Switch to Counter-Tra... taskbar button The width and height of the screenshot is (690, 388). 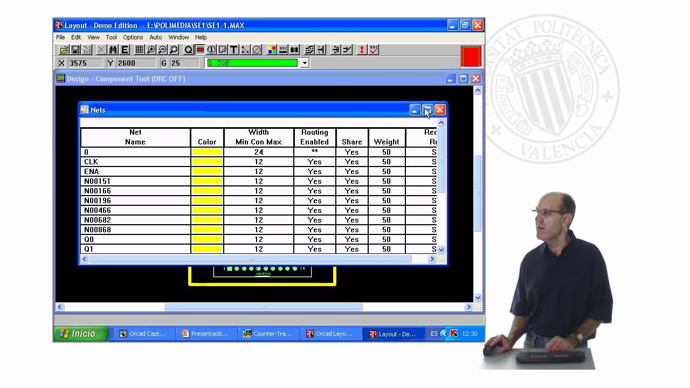pyautogui.click(x=268, y=334)
